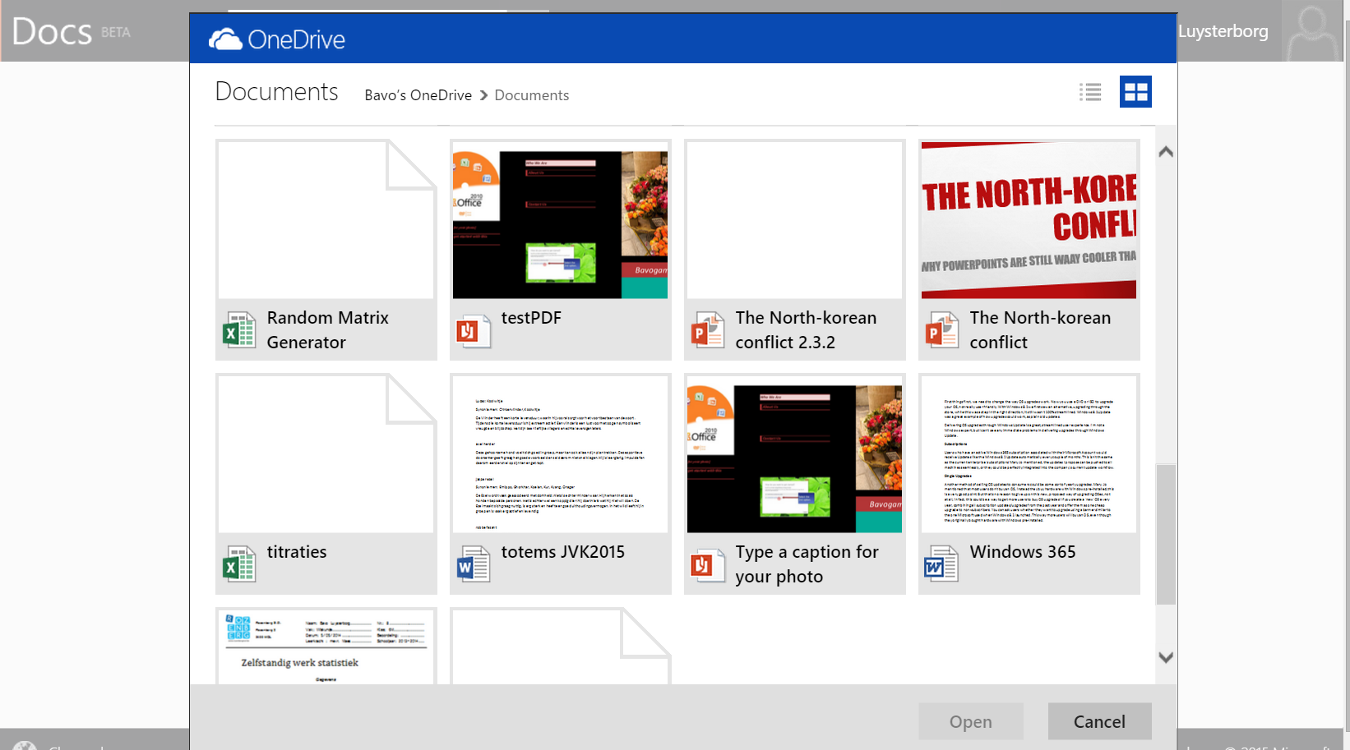Viewport: 1350px width, 750px height.
Task: Select the totems JVK2015 document preview
Action: tap(560, 454)
